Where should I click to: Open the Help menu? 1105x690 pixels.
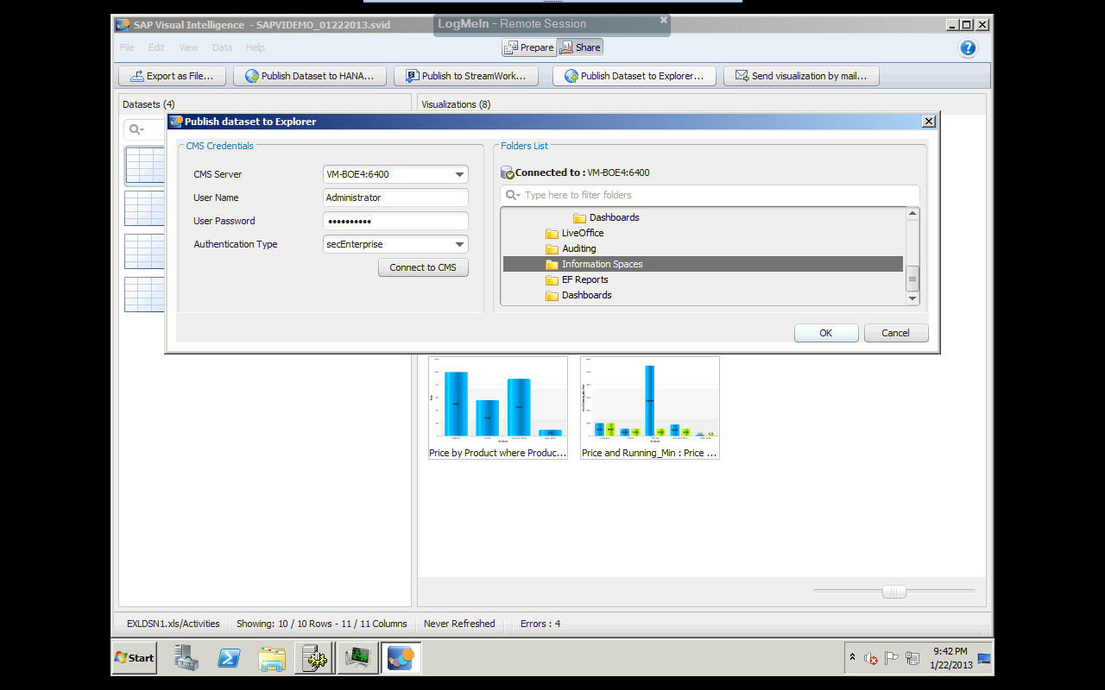pyautogui.click(x=256, y=47)
